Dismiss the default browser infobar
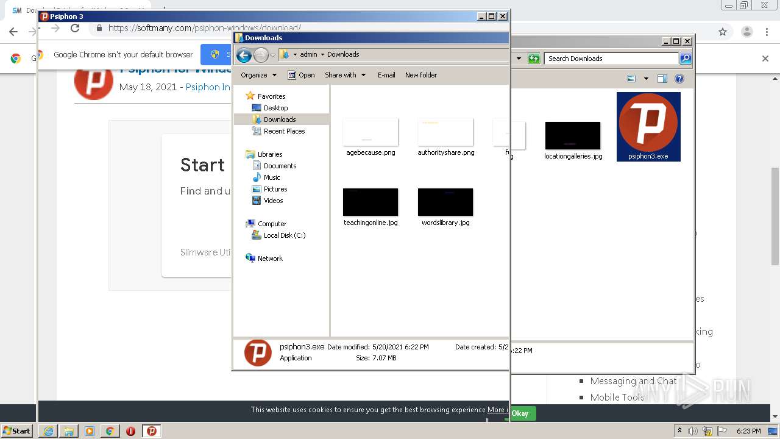The height and width of the screenshot is (439, 780). click(x=765, y=59)
